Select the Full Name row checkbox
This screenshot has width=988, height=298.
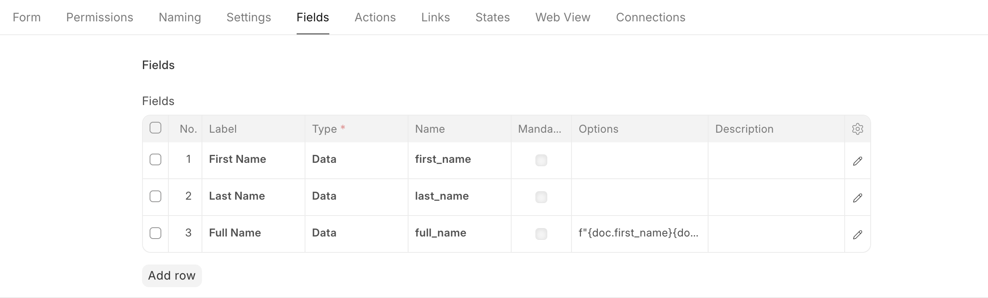click(x=155, y=233)
